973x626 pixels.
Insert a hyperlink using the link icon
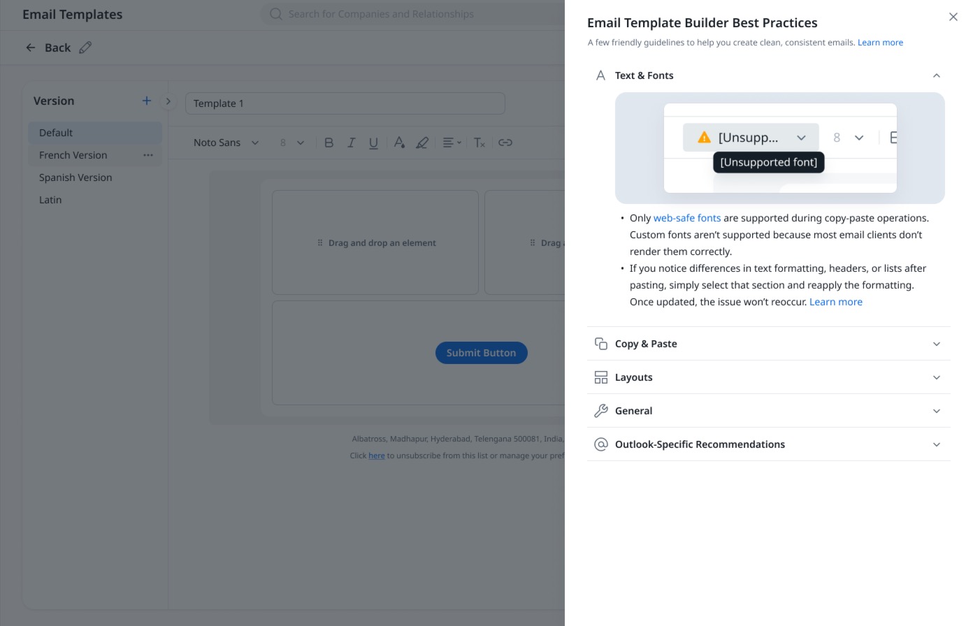tap(505, 143)
